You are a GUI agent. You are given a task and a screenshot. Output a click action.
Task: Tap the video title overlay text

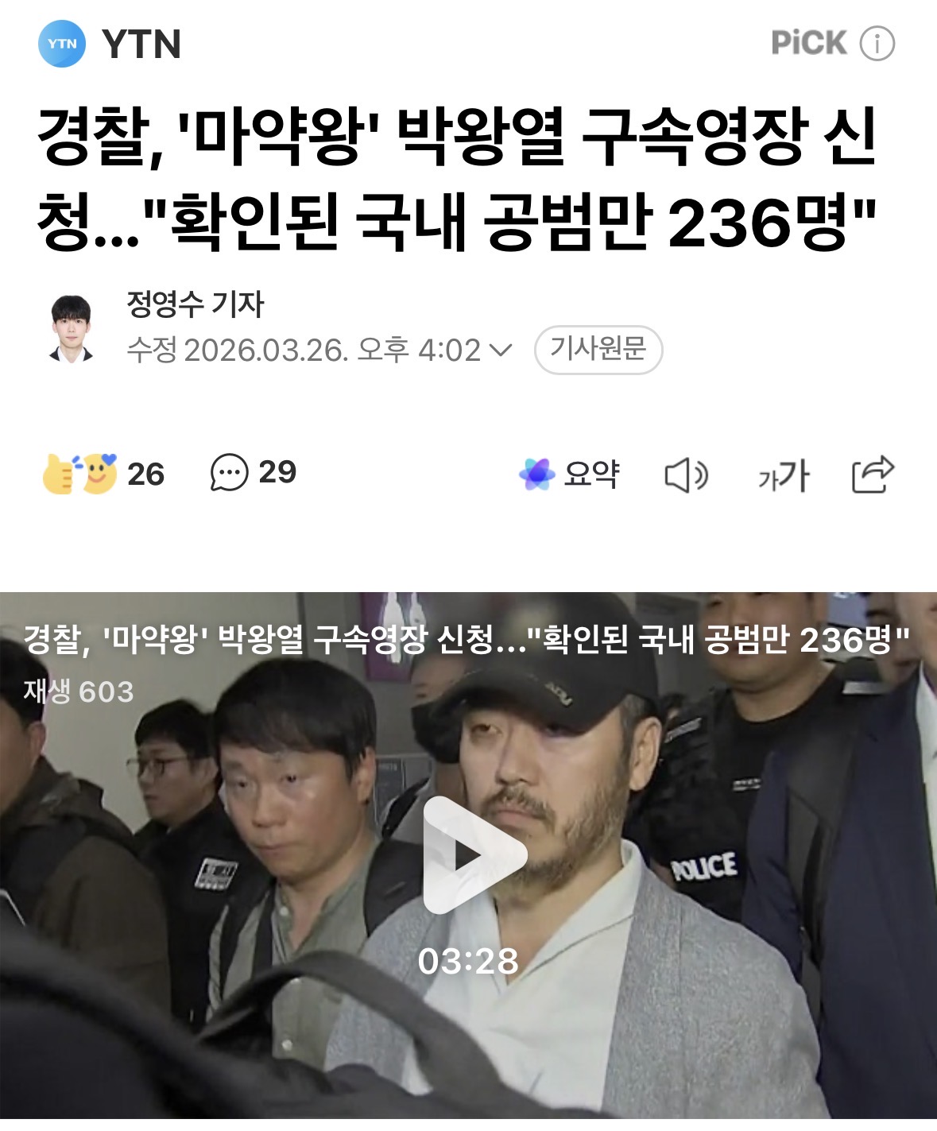coord(467,640)
